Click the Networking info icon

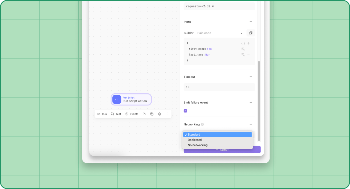[x=202, y=124]
